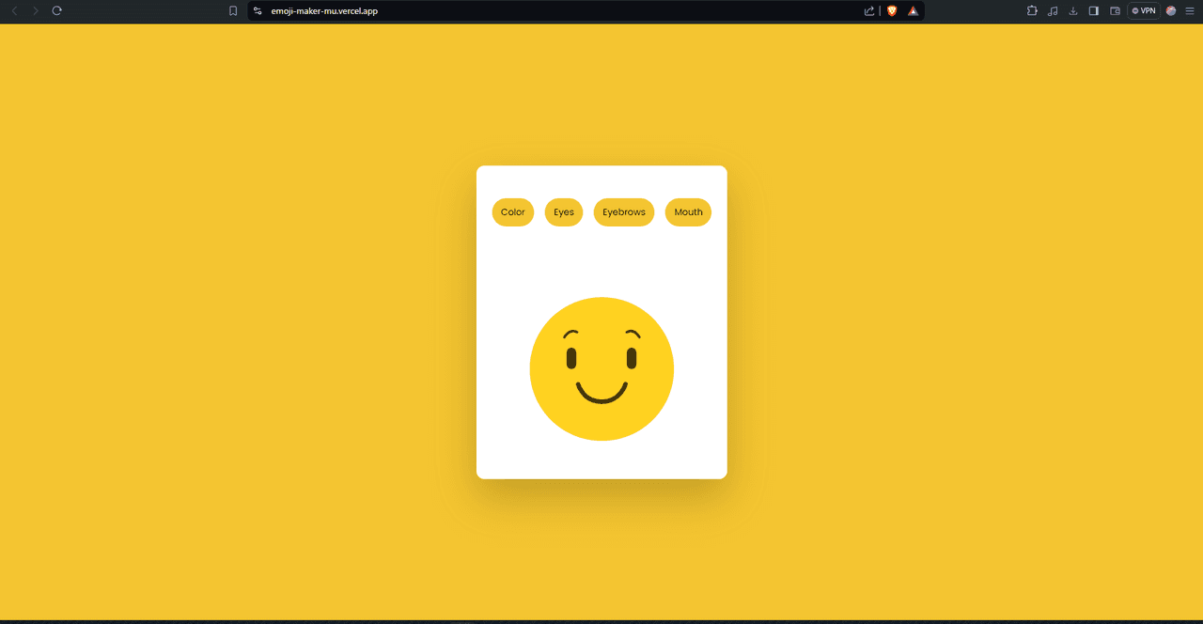
Task: Open the Brave Wallet icon
Action: pos(1116,10)
